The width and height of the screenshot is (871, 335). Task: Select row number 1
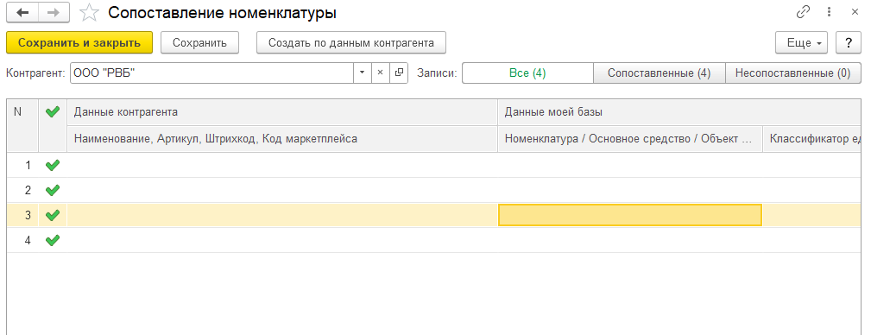coord(28,165)
